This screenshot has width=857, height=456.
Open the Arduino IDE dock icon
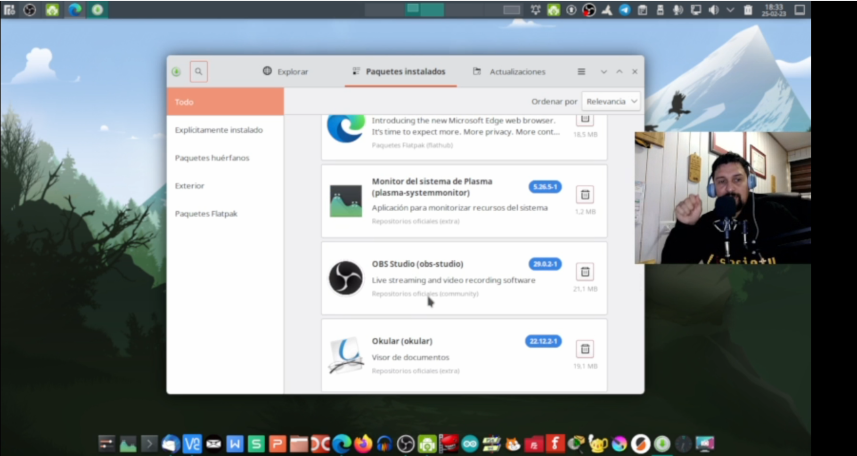click(x=470, y=443)
